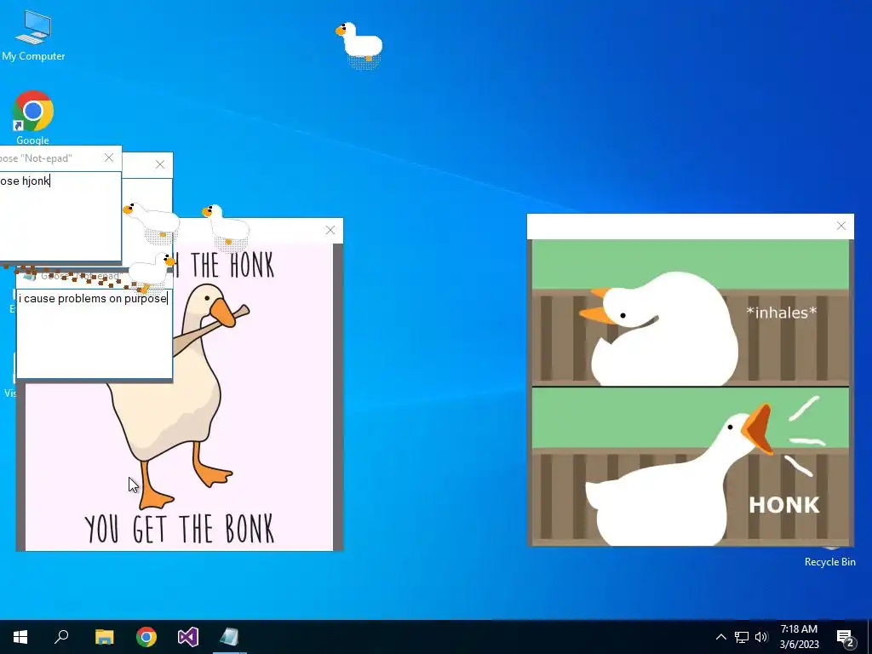The image size is (872, 654).
Task: Close the Not-epad window hidden behind 'hjonk' note
Action: click(x=160, y=164)
